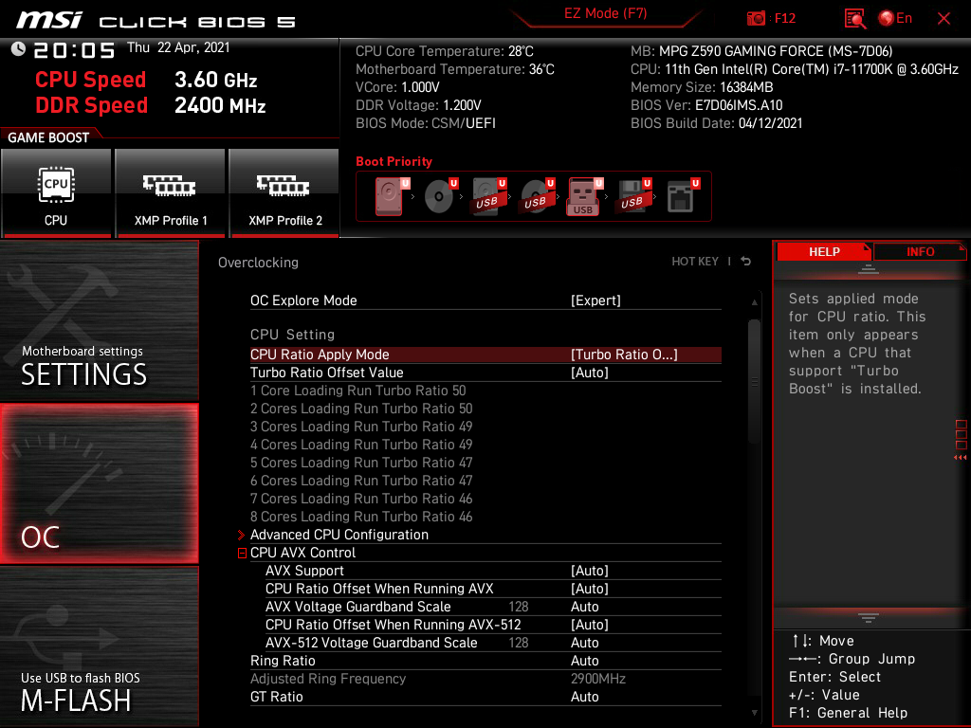Image resolution: width=971 pixels, height=728 pixels.
Task: Open M-FLASH to flash BIOS
Action: coord(99,646)
